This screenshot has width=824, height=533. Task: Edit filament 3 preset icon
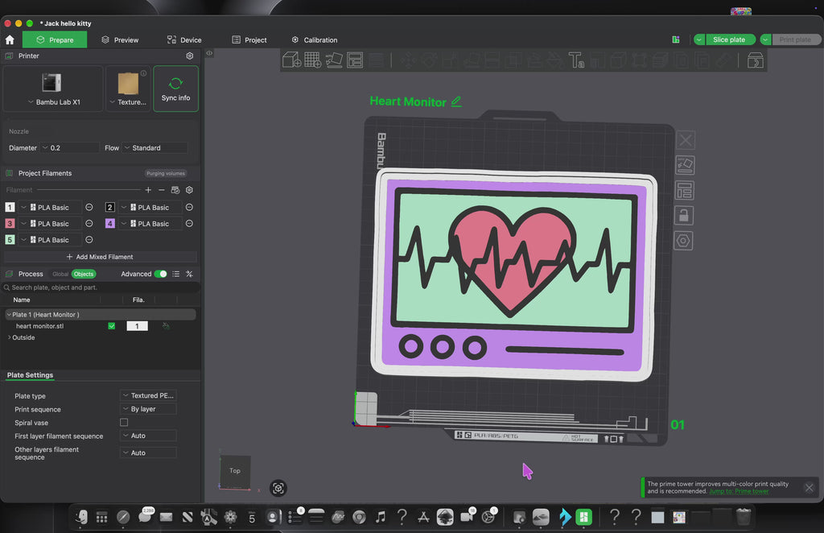click(89, 223)
